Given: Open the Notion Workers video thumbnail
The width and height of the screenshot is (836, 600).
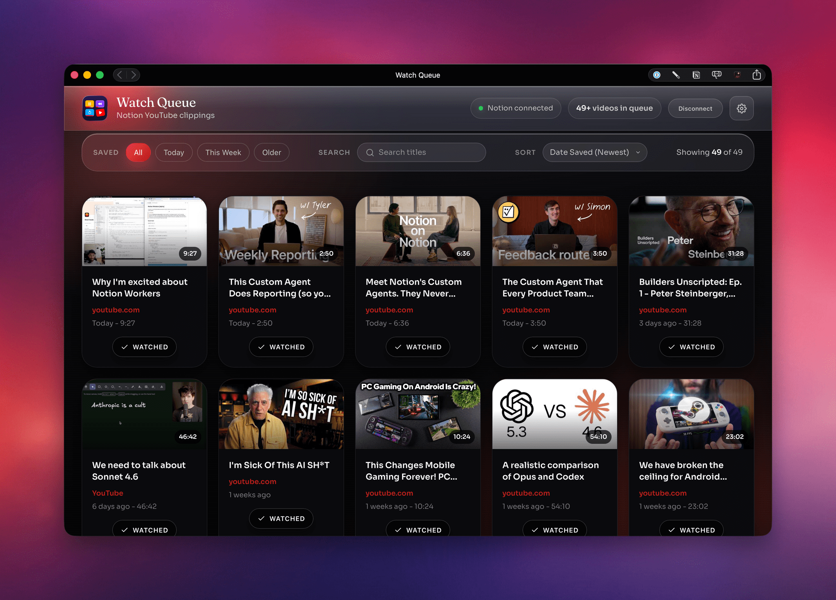Looking at the screenshot, I should (145, 231).
